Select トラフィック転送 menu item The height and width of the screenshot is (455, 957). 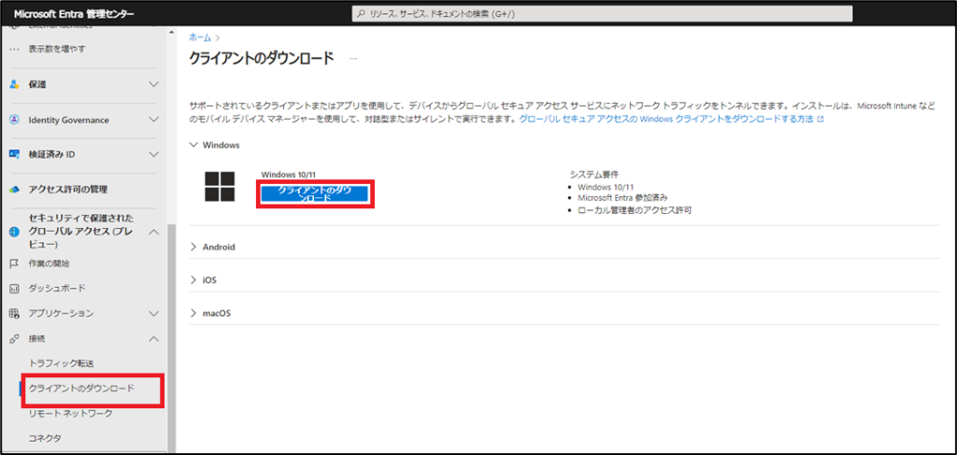coord(62,363)
